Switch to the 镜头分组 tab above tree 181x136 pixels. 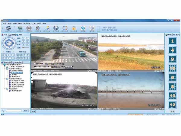point(17,63)
